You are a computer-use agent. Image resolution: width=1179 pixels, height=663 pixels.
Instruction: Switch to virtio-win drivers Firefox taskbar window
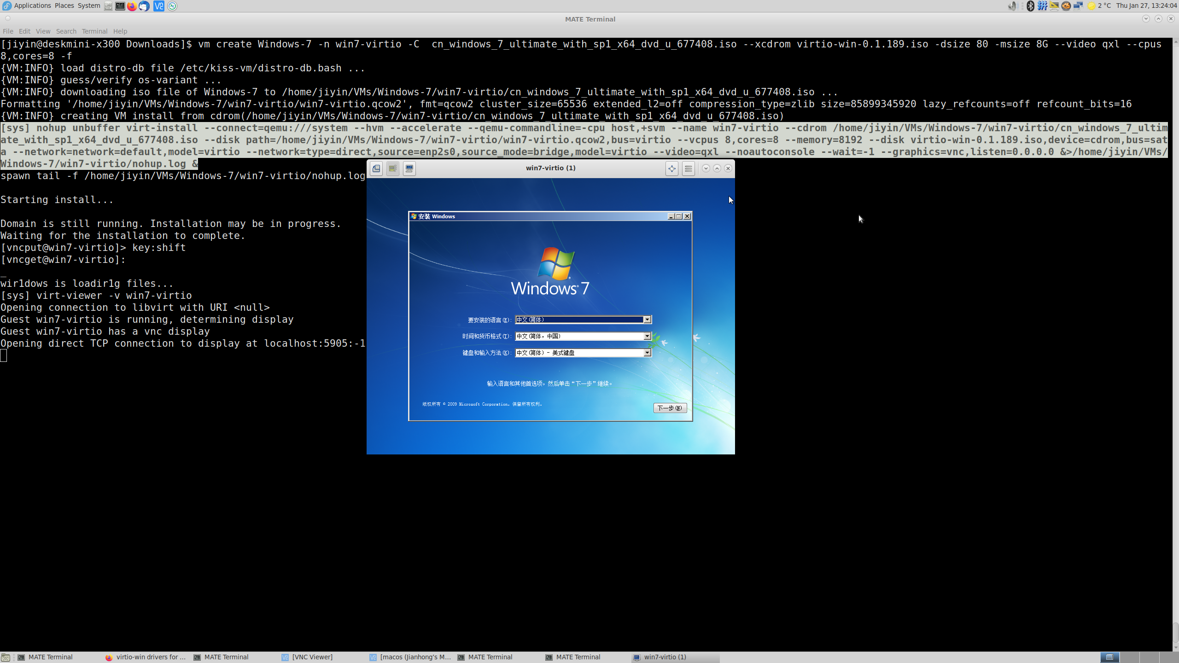point(146,657)
